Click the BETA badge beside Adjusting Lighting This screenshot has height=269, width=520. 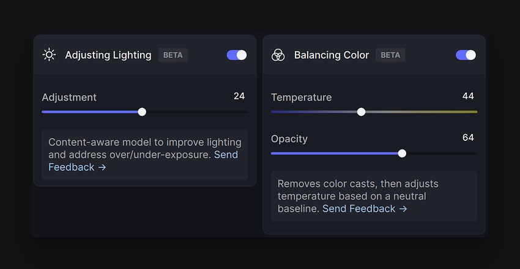click(173, 55)
